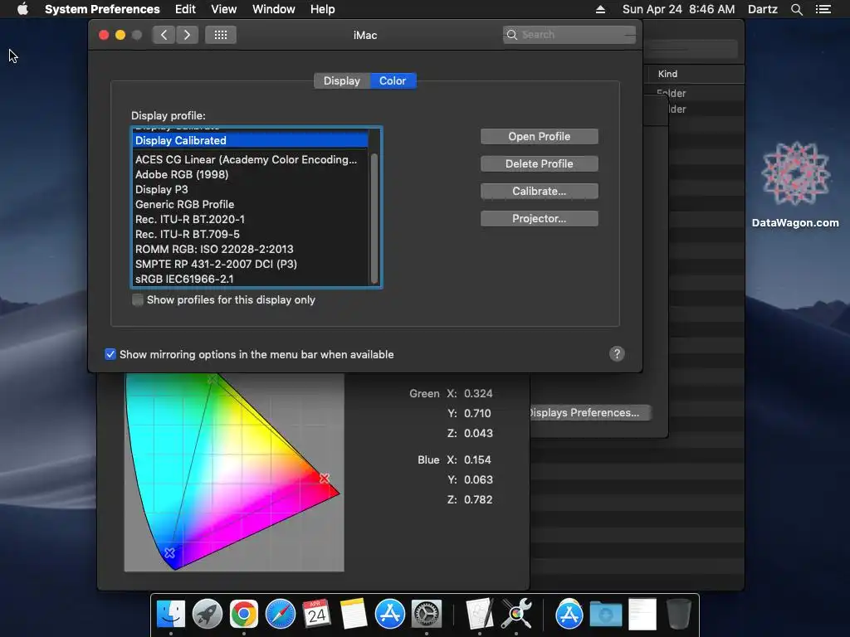Image resolution: width=850 pixels, height=637 pixels.
Task: Click Blue Z value 0.782
Action: pos(477,499)
